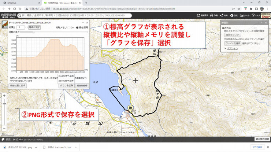Go back in browser history
The height and width of the screenshot is (152, 271).
click(x=4, y=9)
